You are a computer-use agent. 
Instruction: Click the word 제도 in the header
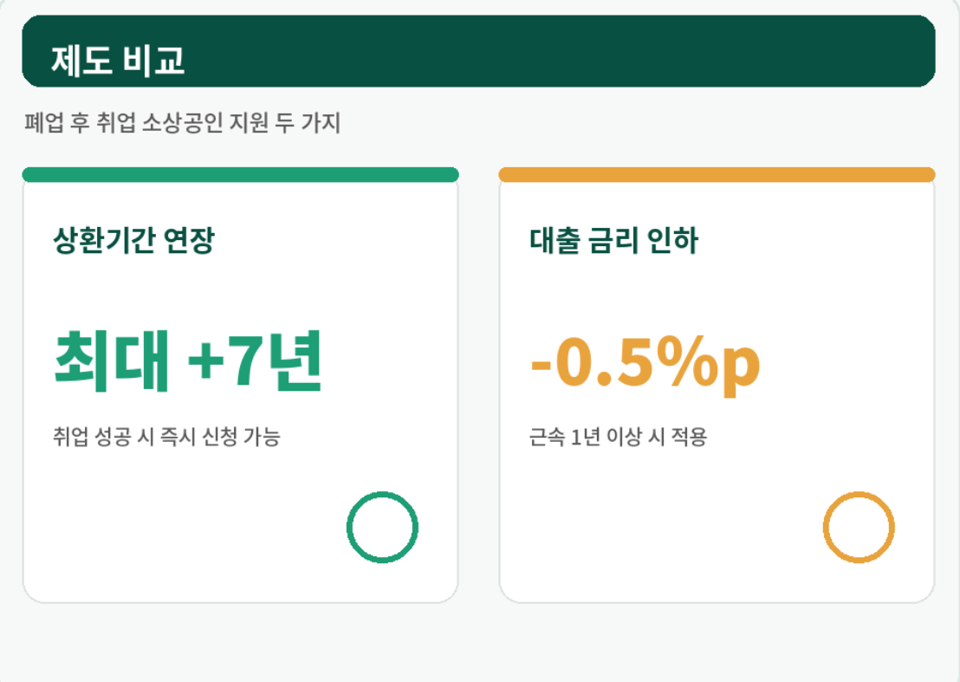(x=81, y=61)
